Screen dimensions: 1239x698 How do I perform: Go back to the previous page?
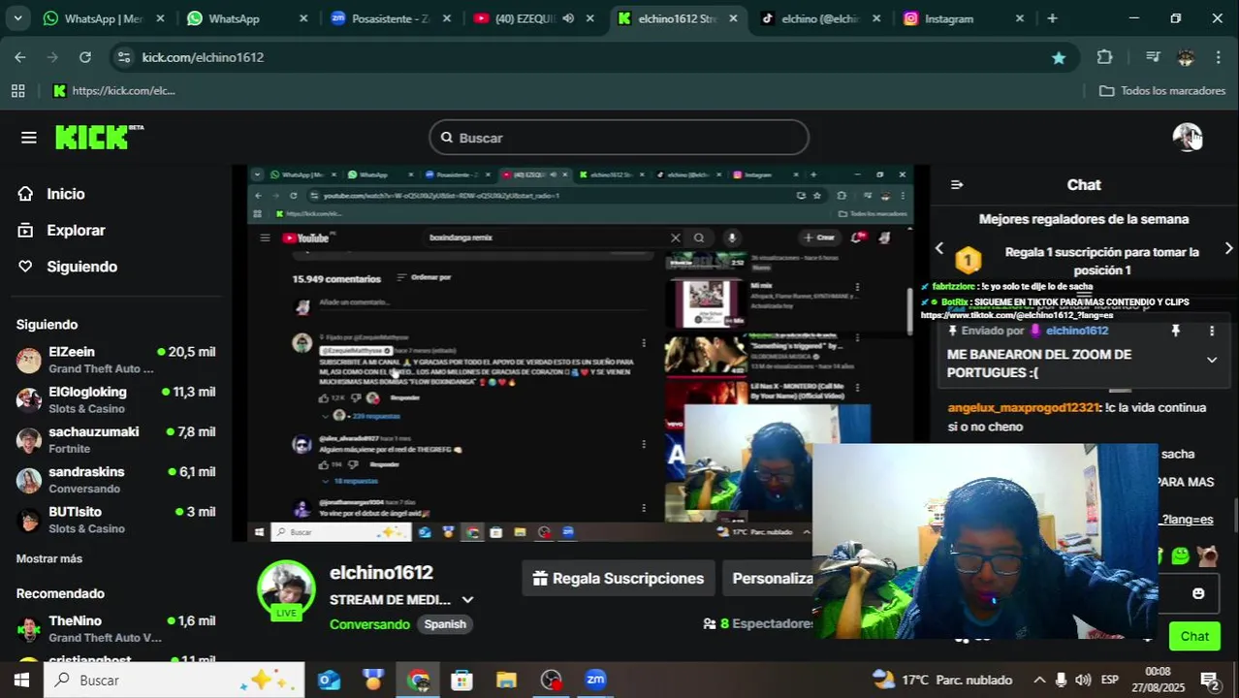pyautogui.click(x=20, y=57)
